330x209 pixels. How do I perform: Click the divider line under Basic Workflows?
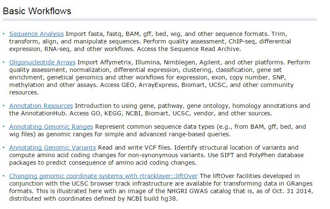click(x=160, y=19)
